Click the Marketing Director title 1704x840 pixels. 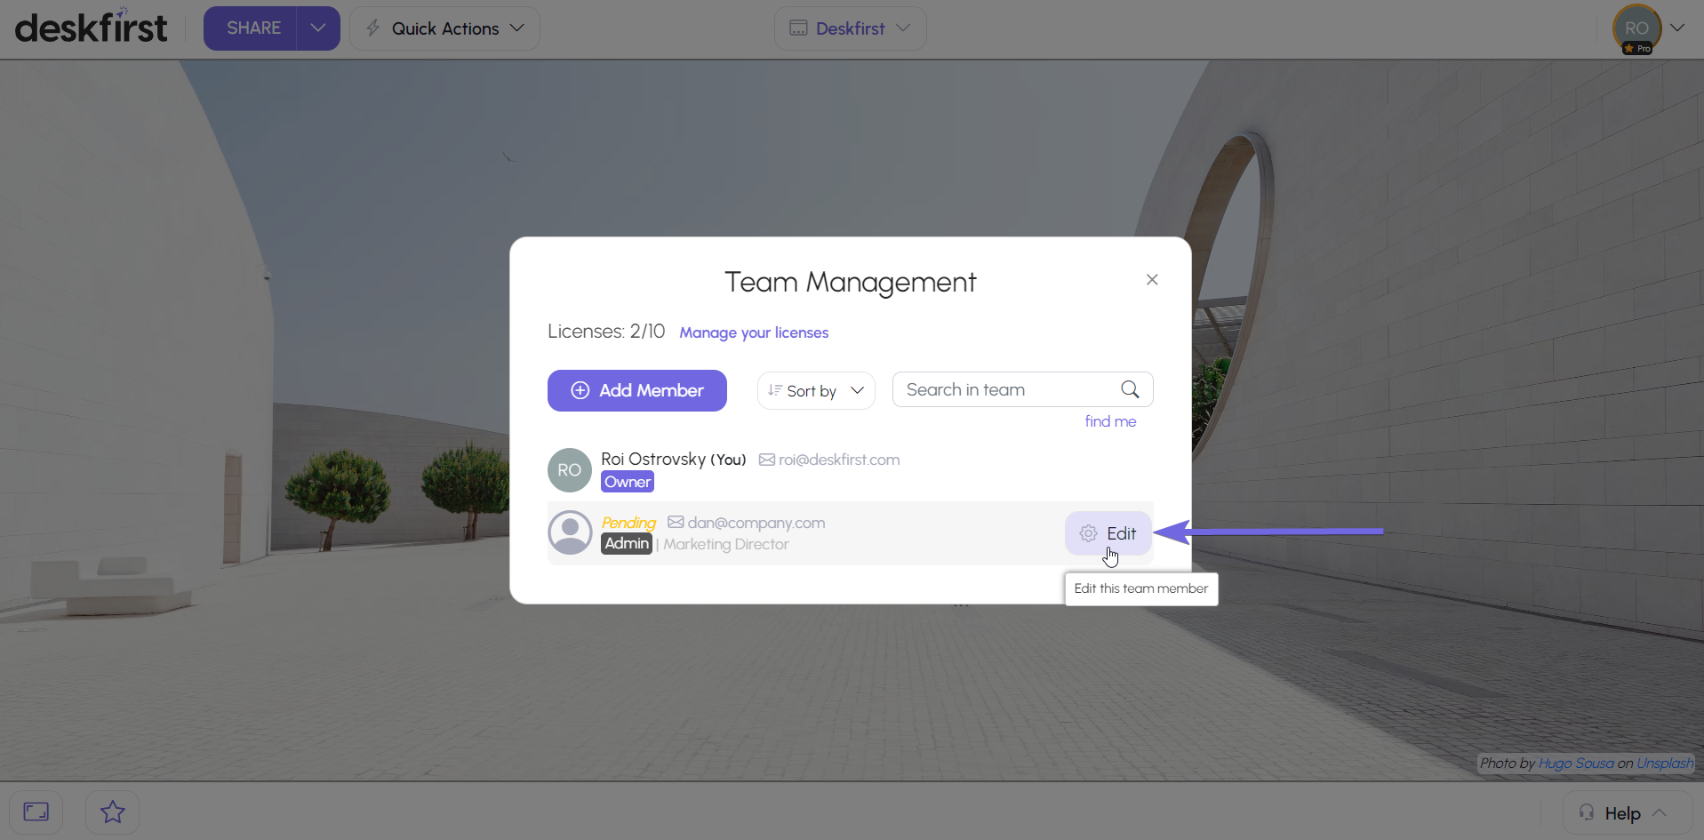726,544
